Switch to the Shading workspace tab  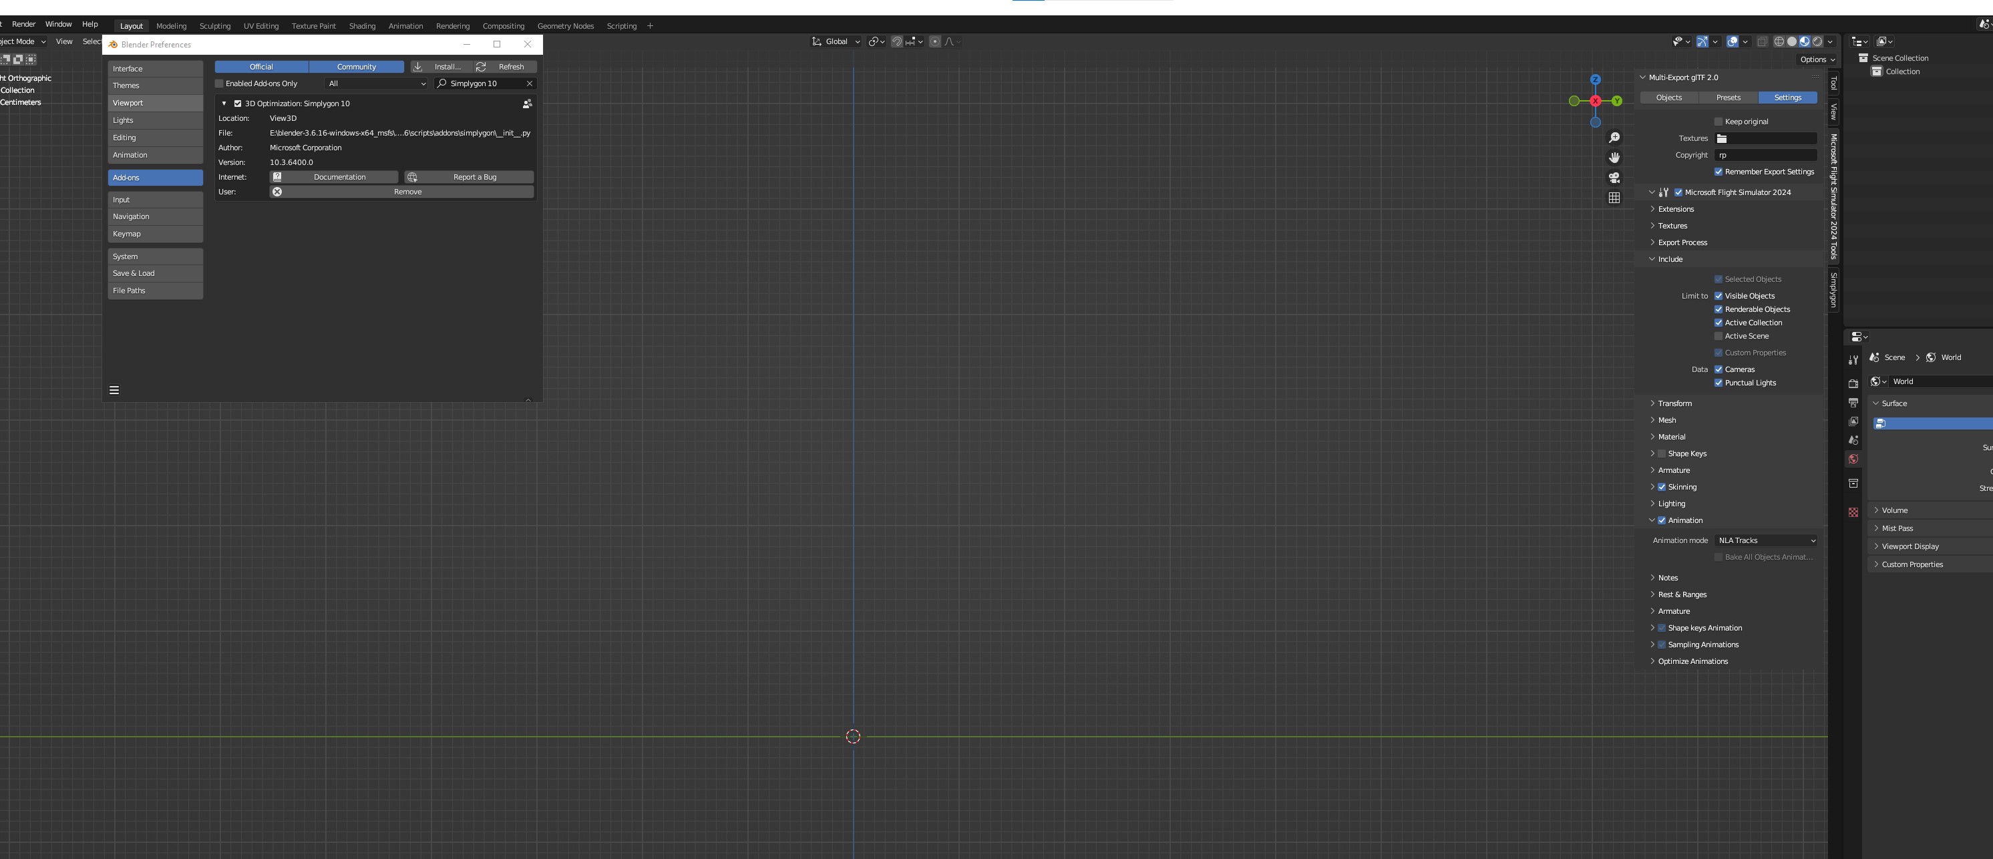[x=361, y=26]
